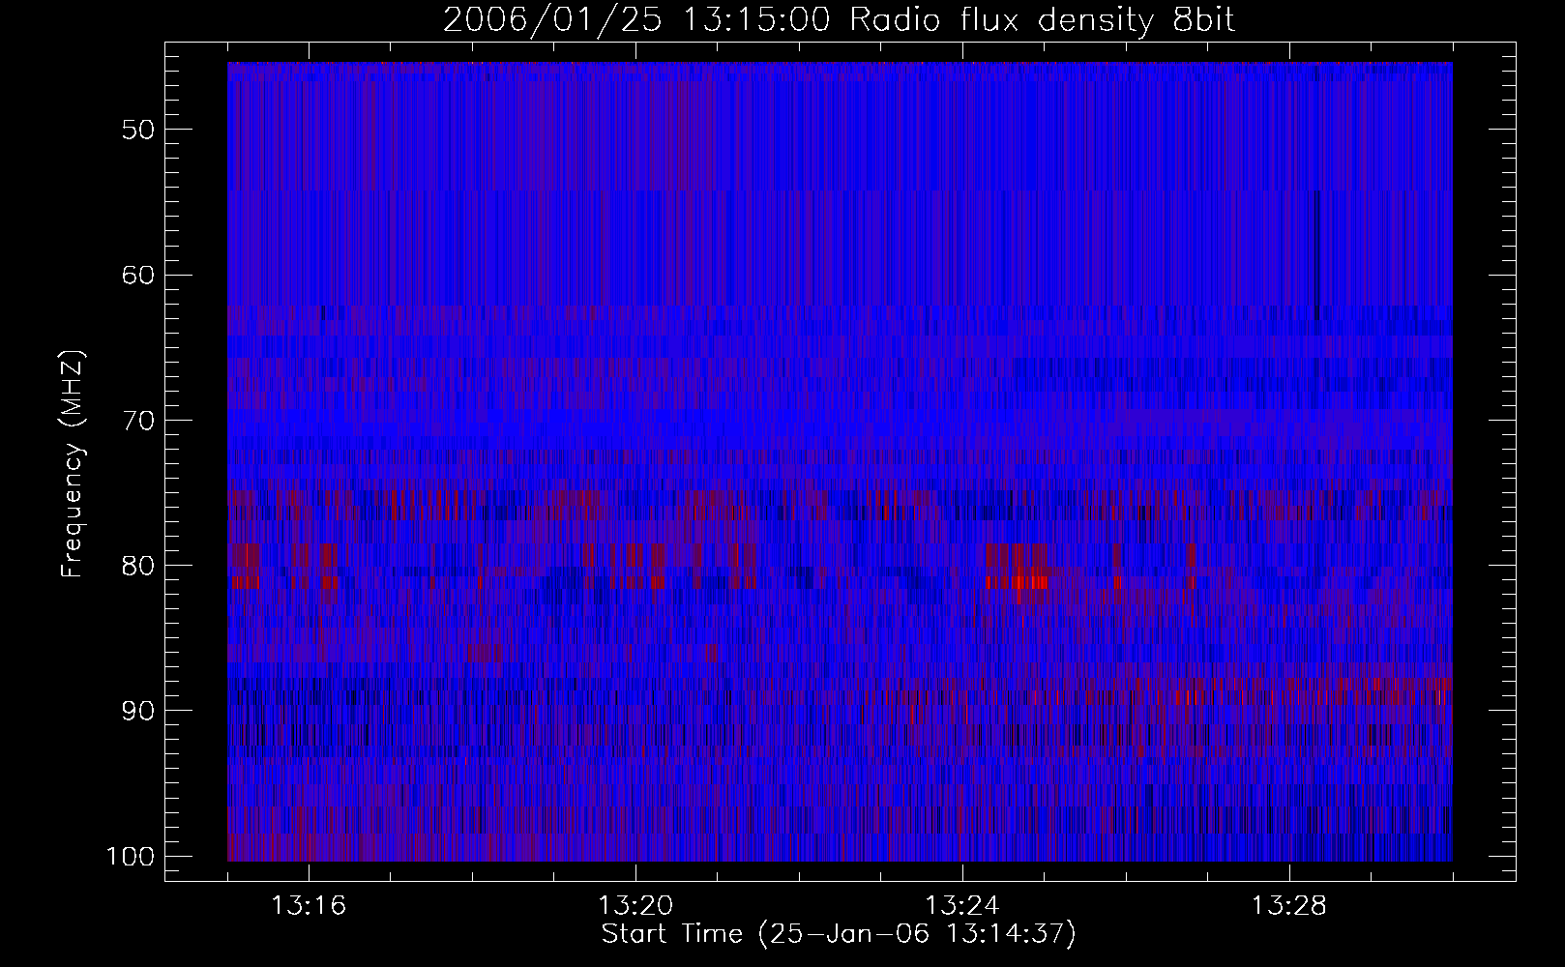
Task: Click the 60 frequency tick label
Action: point(136,275)
